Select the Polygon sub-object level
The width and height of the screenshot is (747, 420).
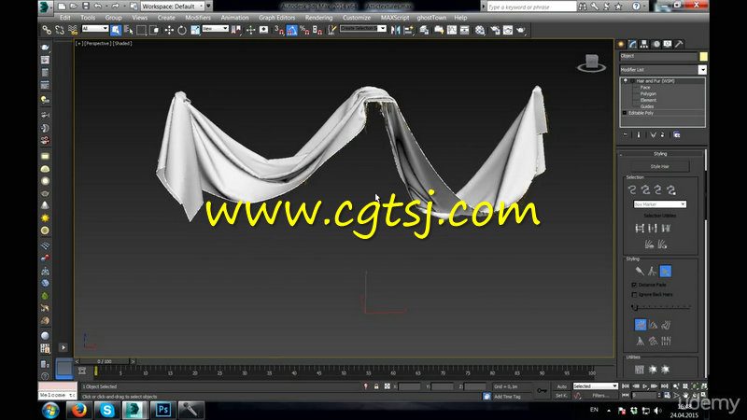click(x=648, y=94)
